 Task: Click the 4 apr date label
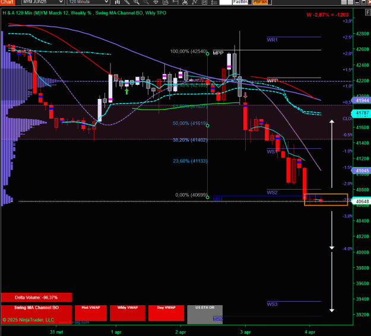pos(310,332)
